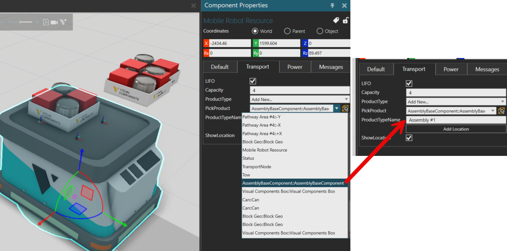Open the ProductType dropdown above the open list
Screen dimensions: 507x251
tap(300, 99)
